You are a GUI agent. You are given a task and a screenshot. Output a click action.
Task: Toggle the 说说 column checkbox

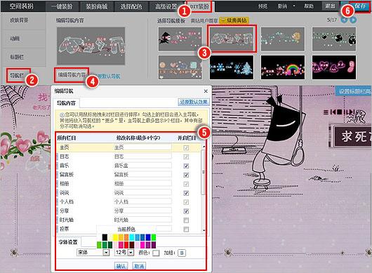point(186,193)
